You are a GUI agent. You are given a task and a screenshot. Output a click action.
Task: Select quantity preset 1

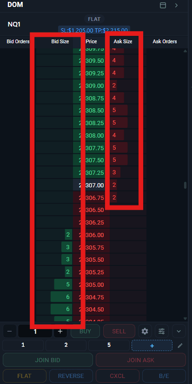pos(23,345)
